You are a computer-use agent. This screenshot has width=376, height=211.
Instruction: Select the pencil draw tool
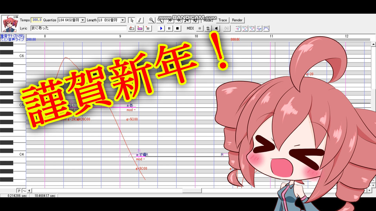tap(139, 20)
